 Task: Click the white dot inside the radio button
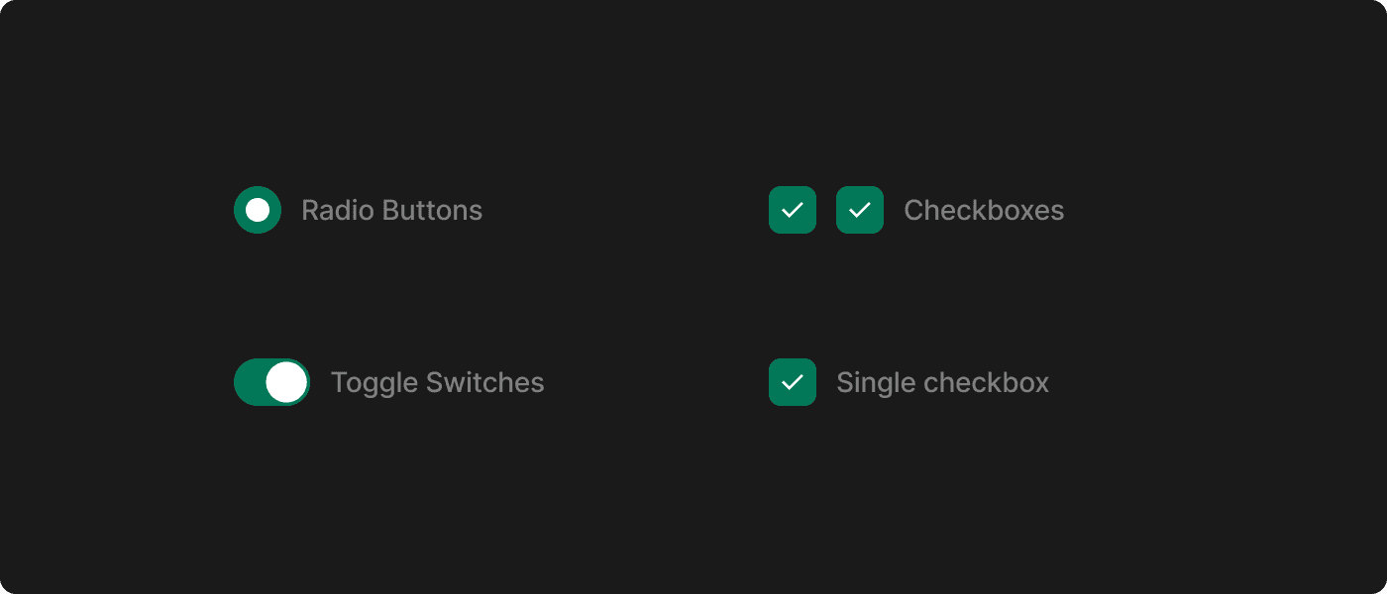[258, 210]
